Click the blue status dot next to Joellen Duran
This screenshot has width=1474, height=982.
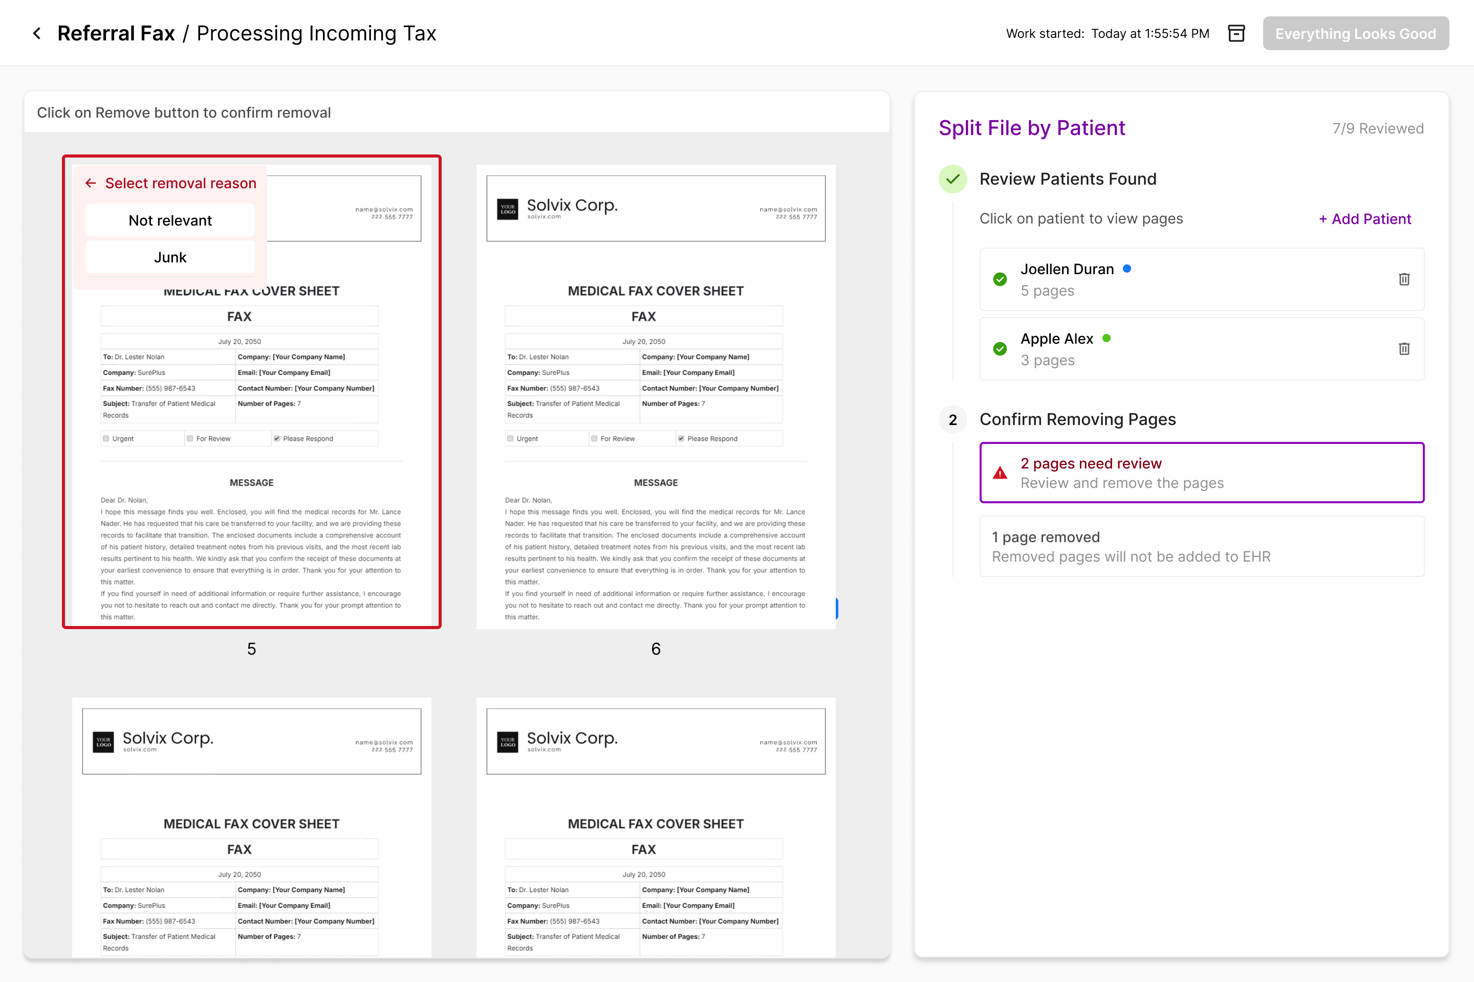click(x=1128, y=268)
